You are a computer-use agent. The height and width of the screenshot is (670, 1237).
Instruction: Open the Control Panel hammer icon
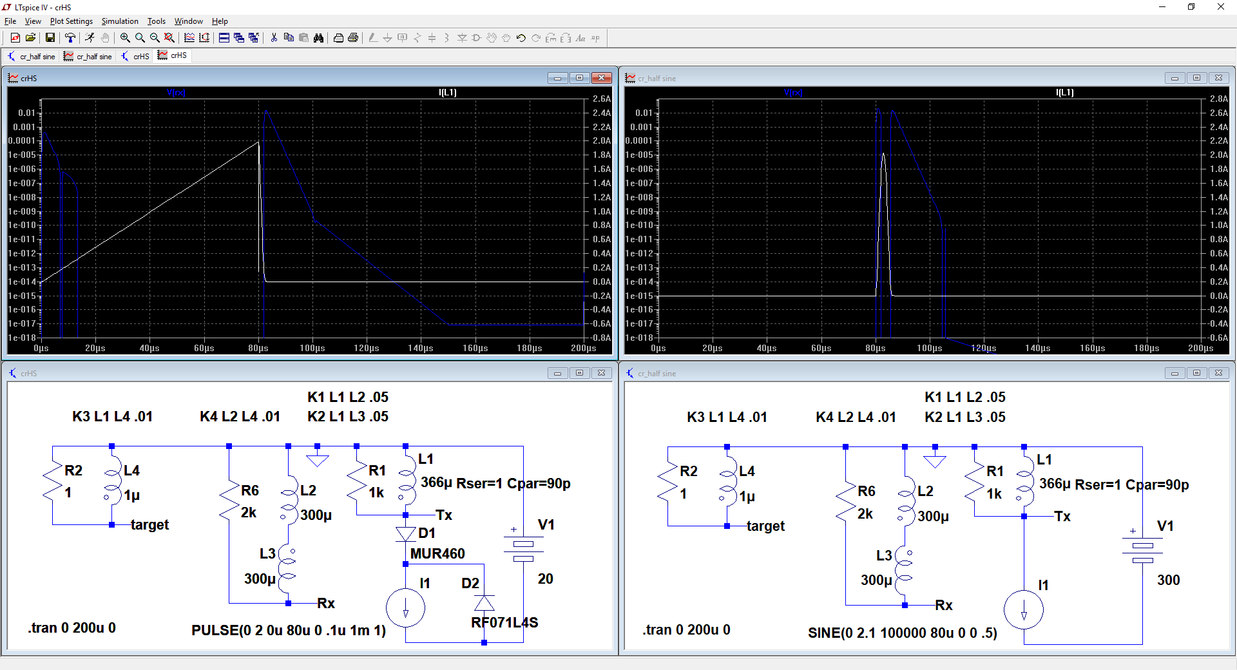point(70,38)
